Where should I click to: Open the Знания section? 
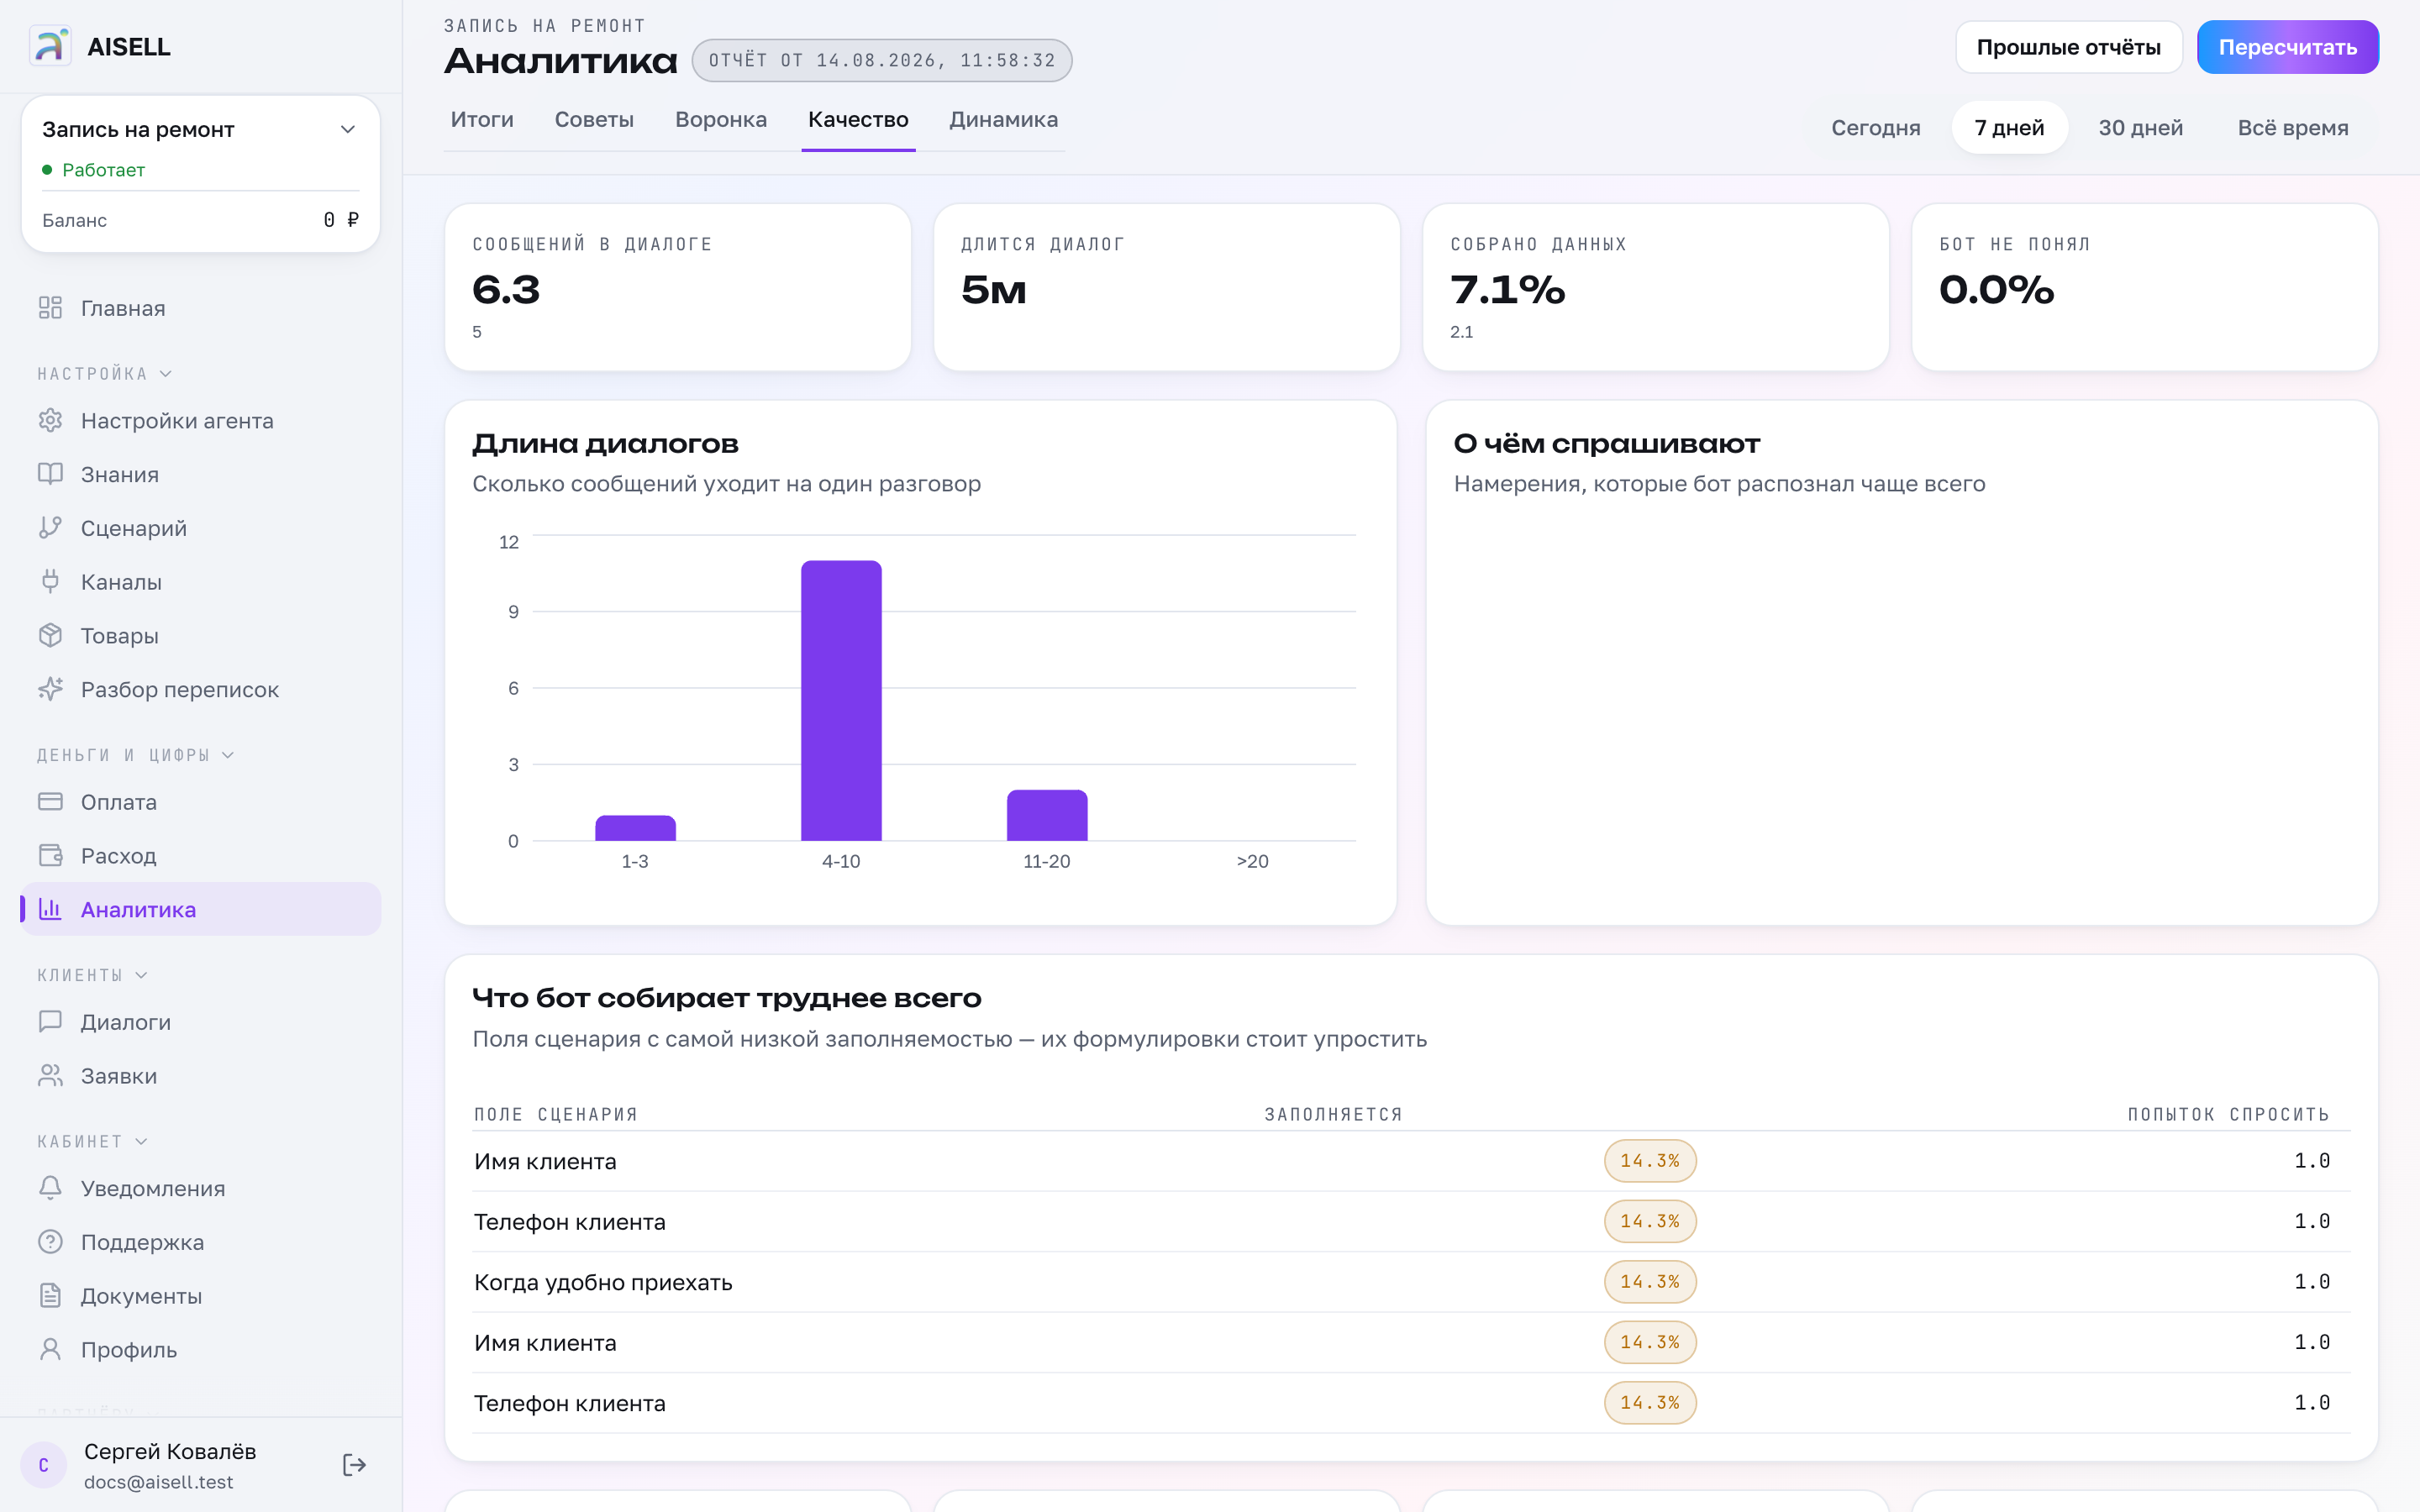(200, 474)
